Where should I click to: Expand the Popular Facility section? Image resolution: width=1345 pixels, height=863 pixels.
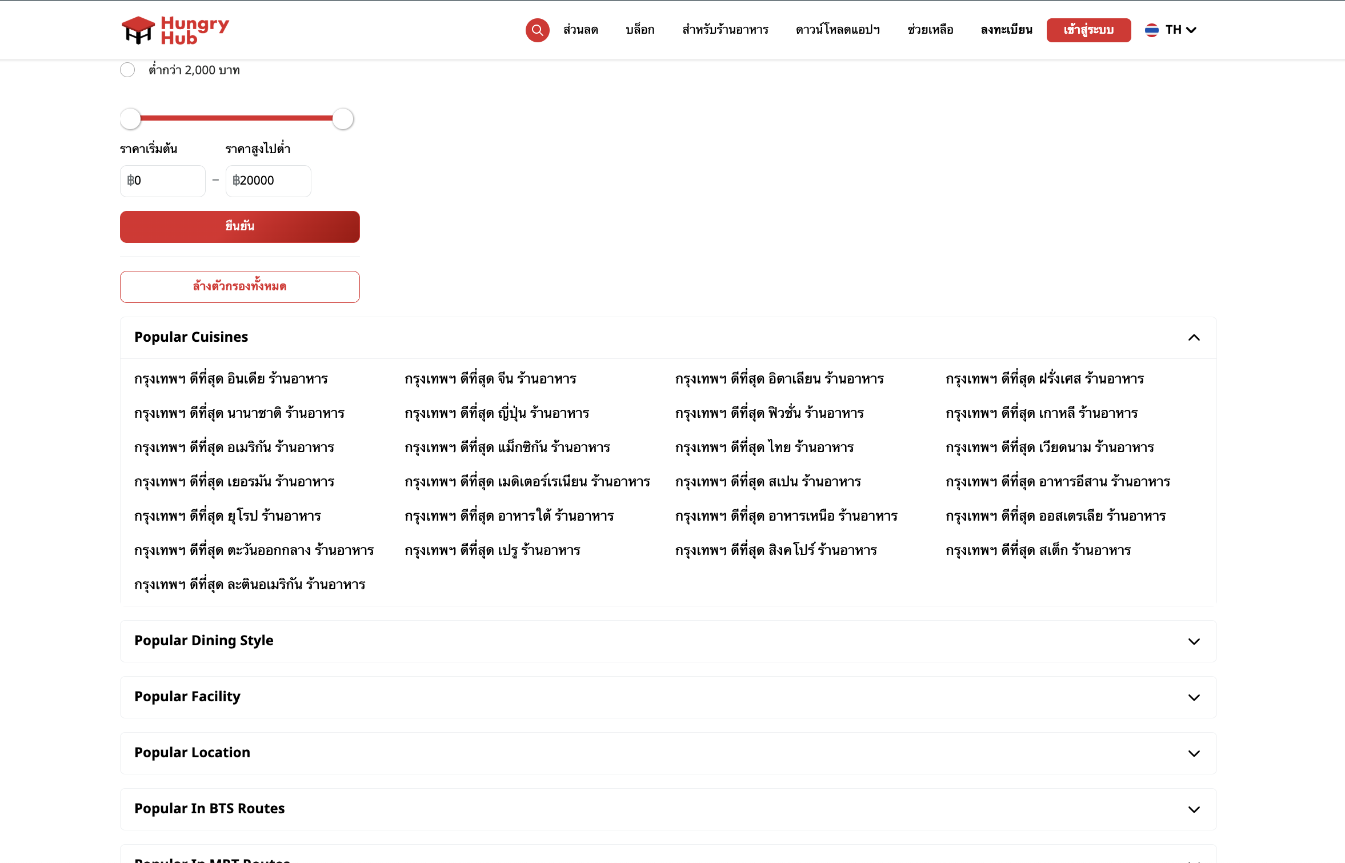(1194, 697)
